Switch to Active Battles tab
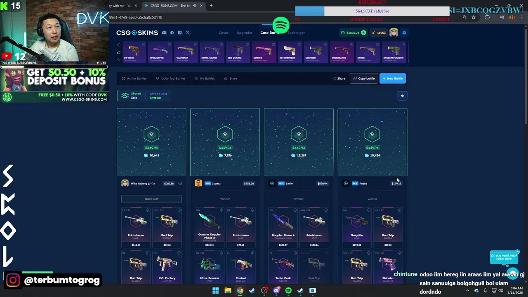528x297 pixels. [134, 78]
